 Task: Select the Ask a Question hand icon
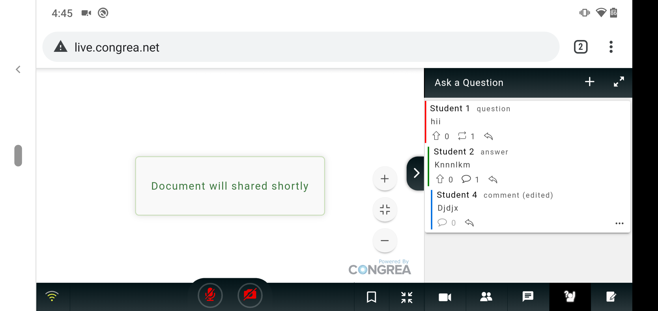(569, 297)
